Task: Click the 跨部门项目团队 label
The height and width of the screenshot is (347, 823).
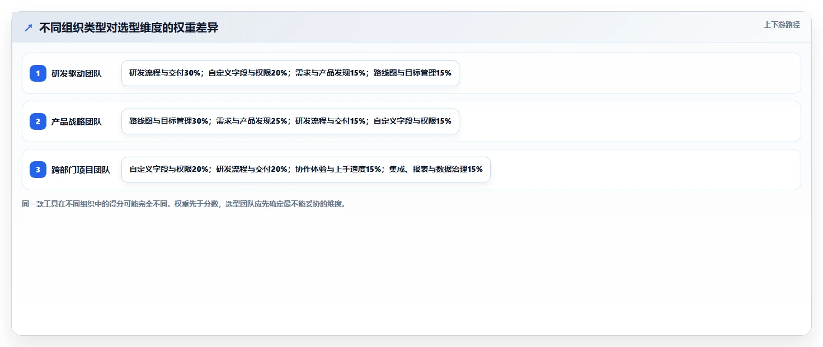Action: click(81, 170)
